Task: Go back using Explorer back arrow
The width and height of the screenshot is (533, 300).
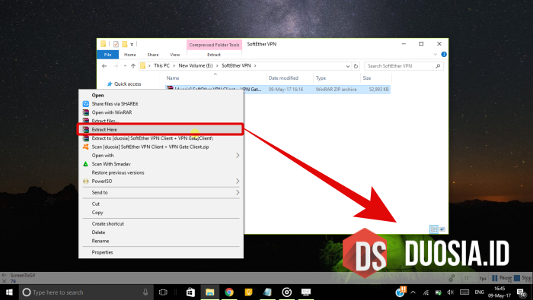Action: click(x=104, y=66)
